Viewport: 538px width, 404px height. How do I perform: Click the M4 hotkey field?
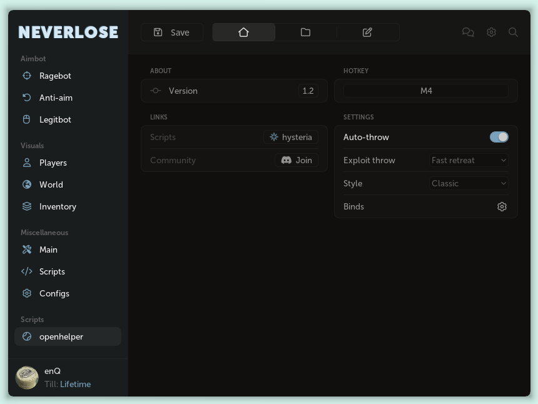426,91
